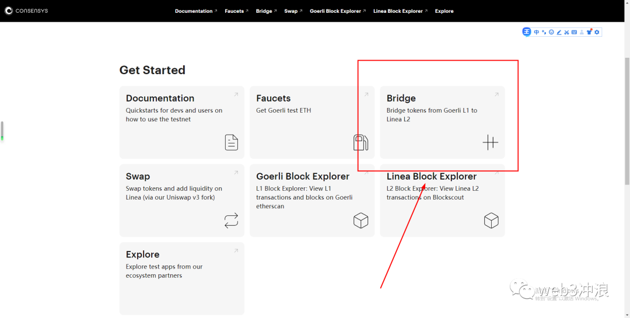
Task: Click external-link arrow on Documentation card
Action: pyautogui.click(x=236, y=95)
